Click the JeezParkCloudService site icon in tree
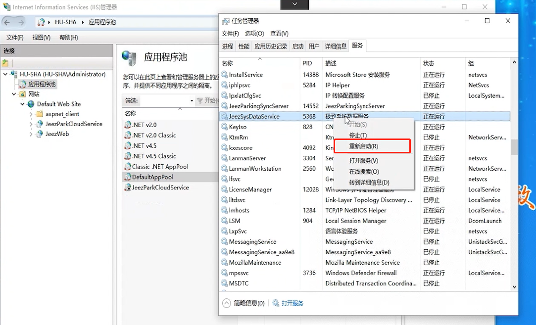 click(x=40, y=124)
